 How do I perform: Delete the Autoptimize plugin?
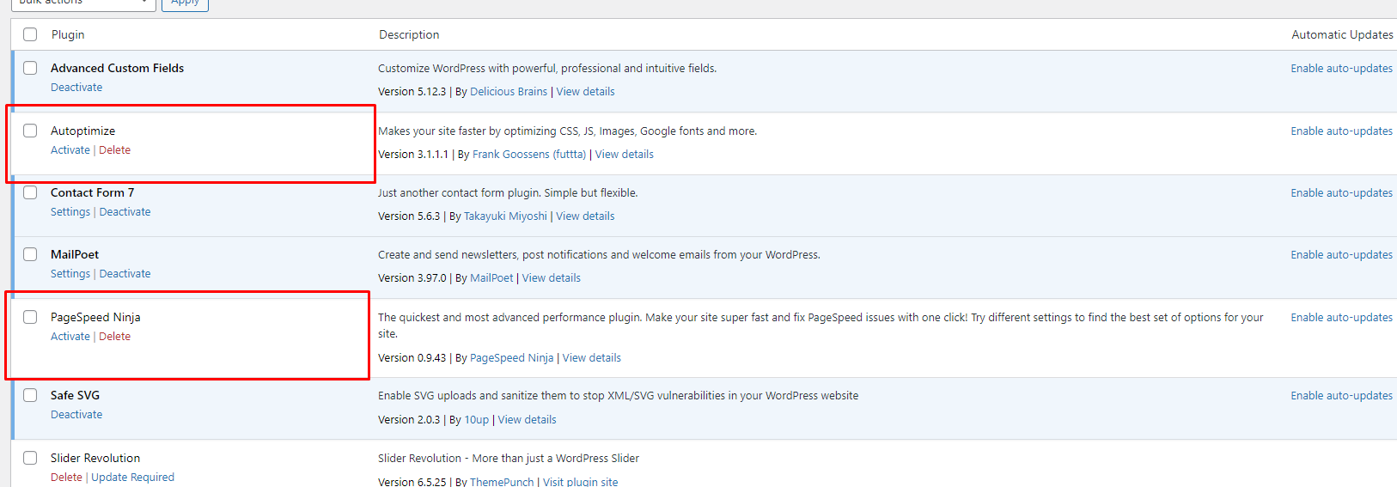coord(115,150)
